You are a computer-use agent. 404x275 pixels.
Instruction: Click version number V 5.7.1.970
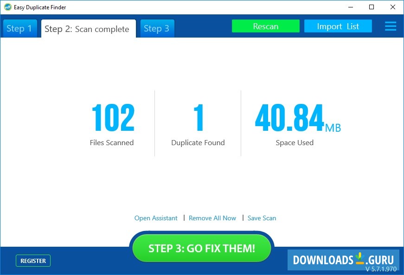pyautogui.click(x=381, y=269)
